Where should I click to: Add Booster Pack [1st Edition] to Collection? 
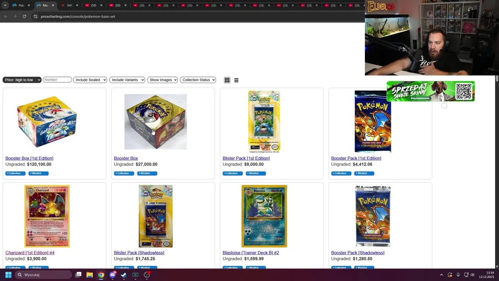(x=341, y=173)
